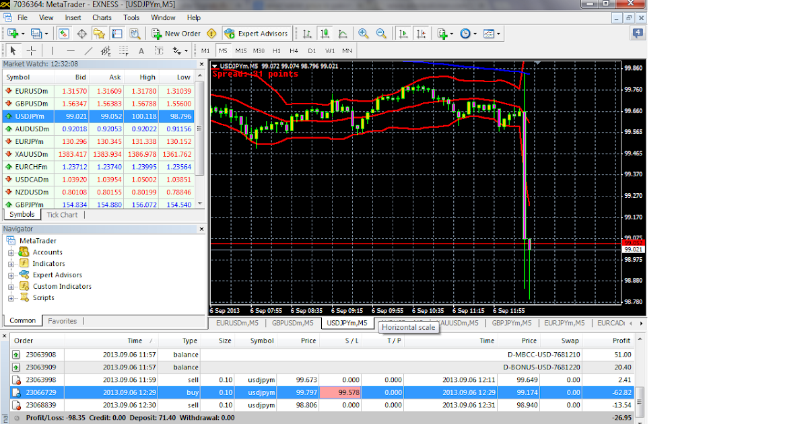
Task: Zoom out on the chart
Action: click(x=381, y=33)
